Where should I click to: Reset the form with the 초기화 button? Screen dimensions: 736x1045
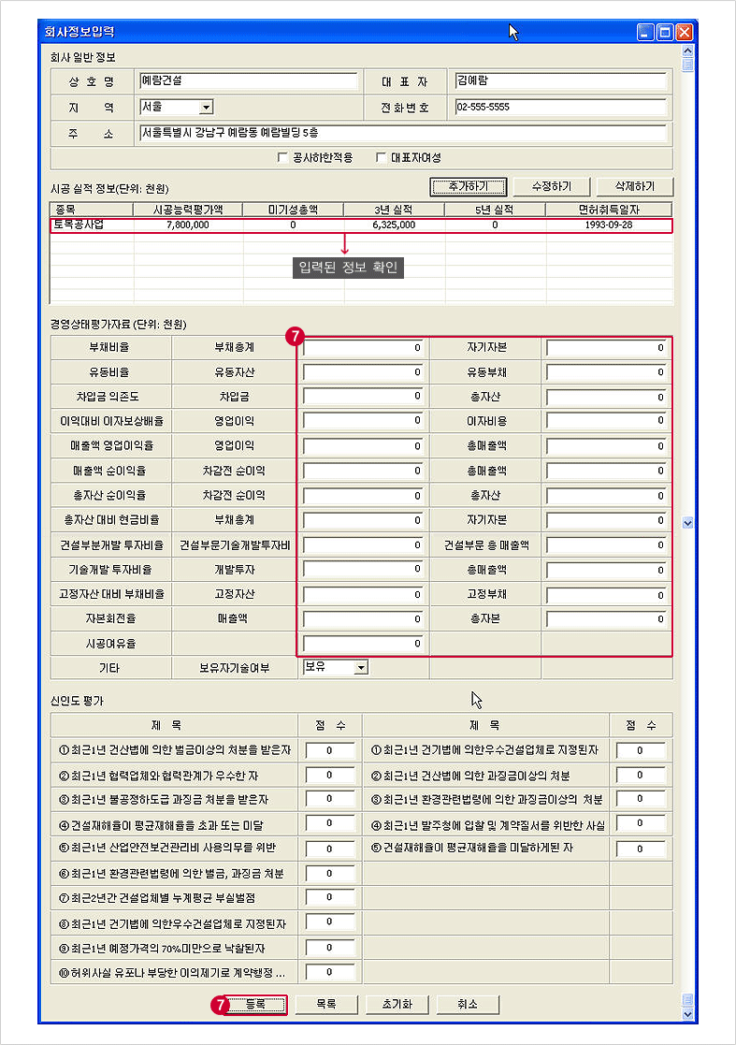click(397, 1005)
